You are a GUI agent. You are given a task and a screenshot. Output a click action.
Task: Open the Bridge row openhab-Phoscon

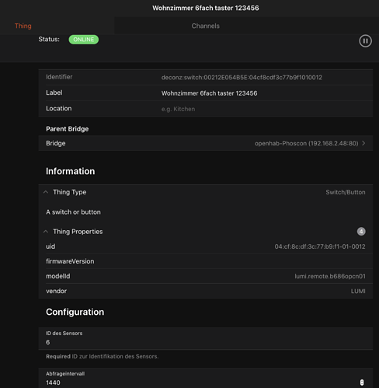(x=206, y=143)
